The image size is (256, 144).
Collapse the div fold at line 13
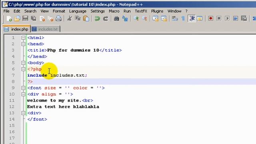click(23, 113)
